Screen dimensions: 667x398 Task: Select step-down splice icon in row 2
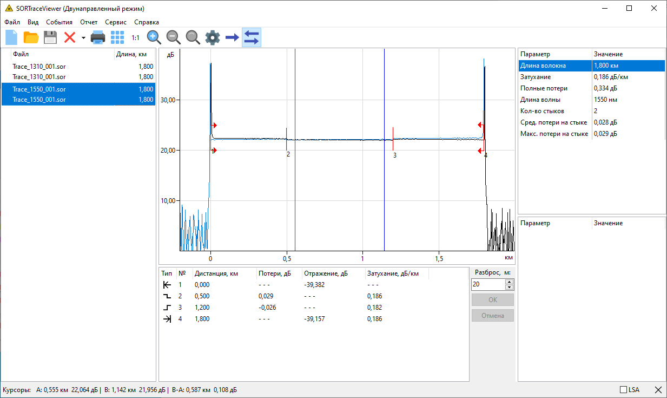point(167,296)
